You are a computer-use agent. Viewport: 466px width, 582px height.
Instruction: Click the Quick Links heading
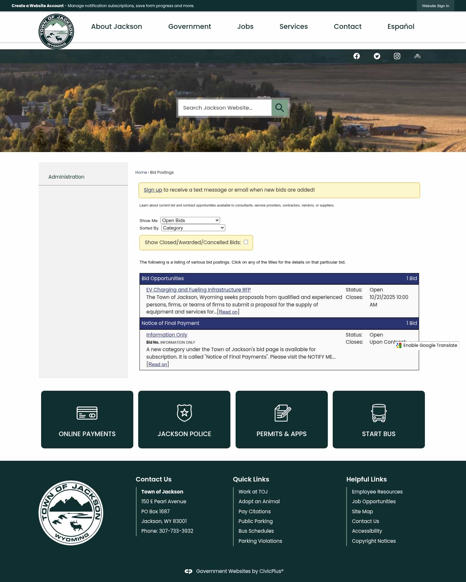pyautogui.click(x=251, y=479)
